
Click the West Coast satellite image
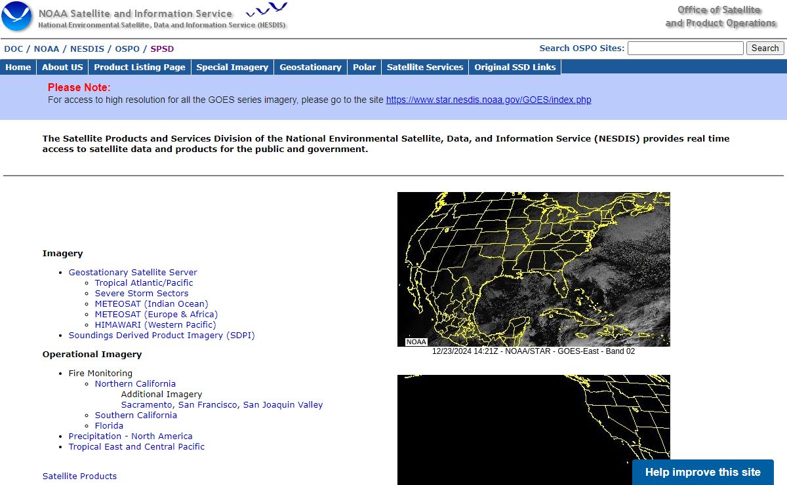(x=534, y=430)
